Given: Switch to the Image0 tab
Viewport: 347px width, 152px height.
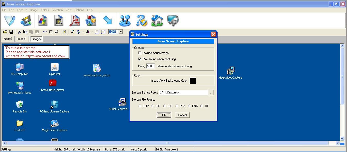Looking at the screenshot, I should pos(7,39).
